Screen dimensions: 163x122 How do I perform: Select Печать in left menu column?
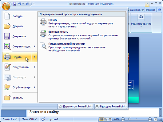point(17,57)
